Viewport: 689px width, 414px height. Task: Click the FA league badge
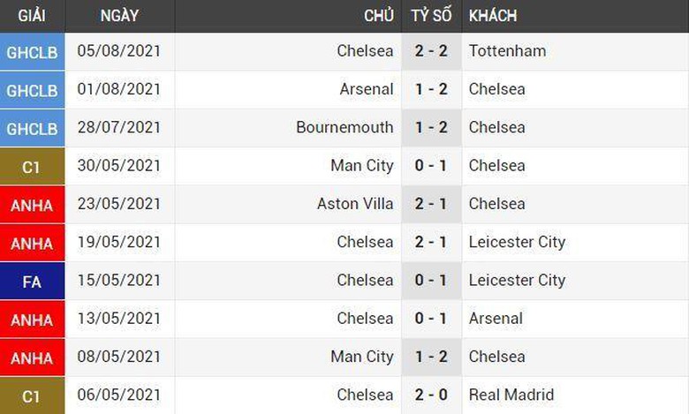pos(32,281)
